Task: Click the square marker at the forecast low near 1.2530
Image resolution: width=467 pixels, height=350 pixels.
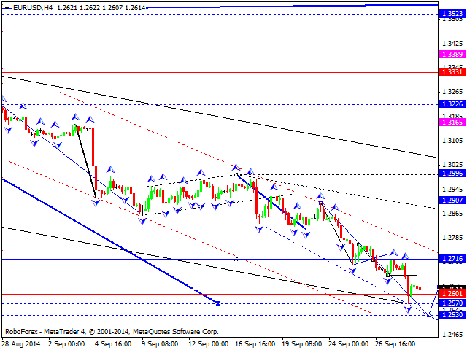Action: [x=428, y=315]
